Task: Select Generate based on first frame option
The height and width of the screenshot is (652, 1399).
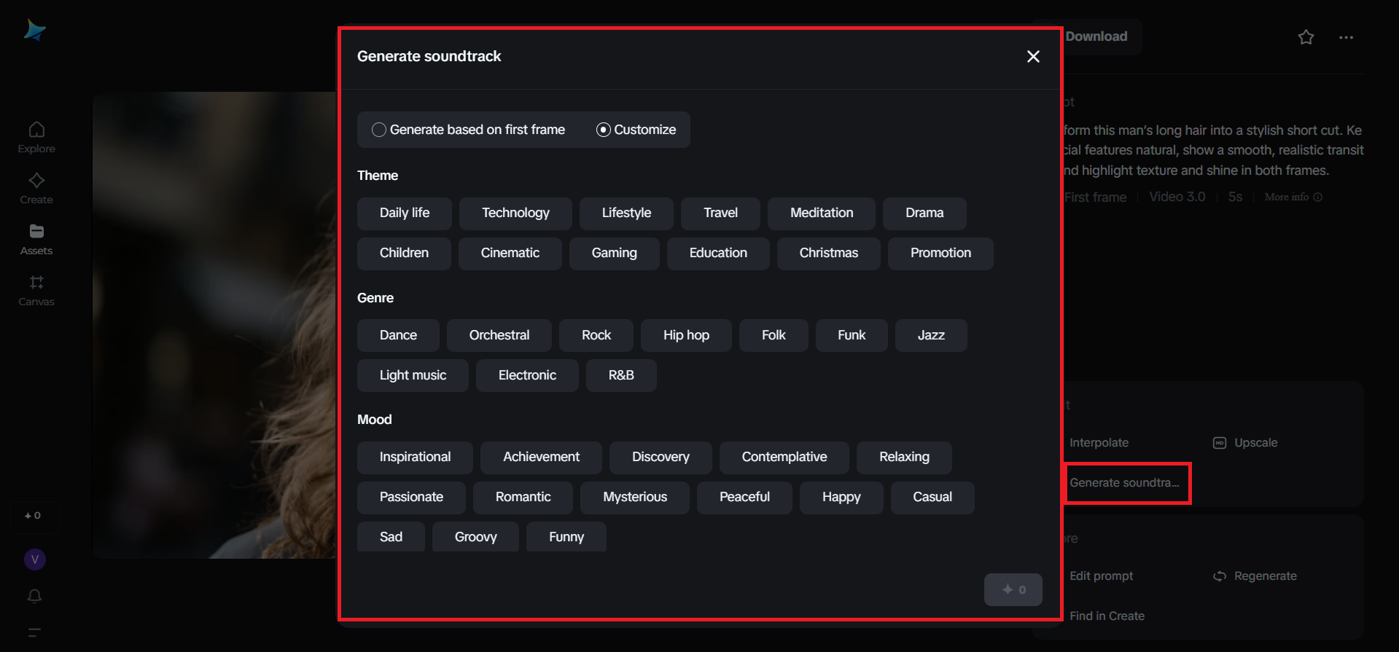Action: click(x=379, y=130)
